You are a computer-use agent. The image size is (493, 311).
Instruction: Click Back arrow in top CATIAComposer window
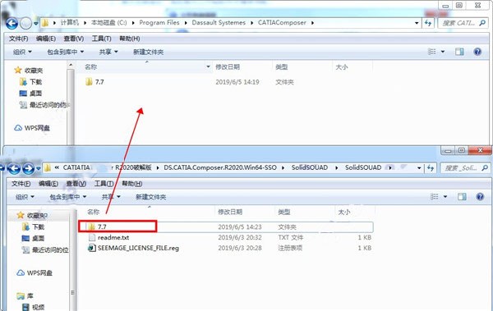click(x=12, y=23)
